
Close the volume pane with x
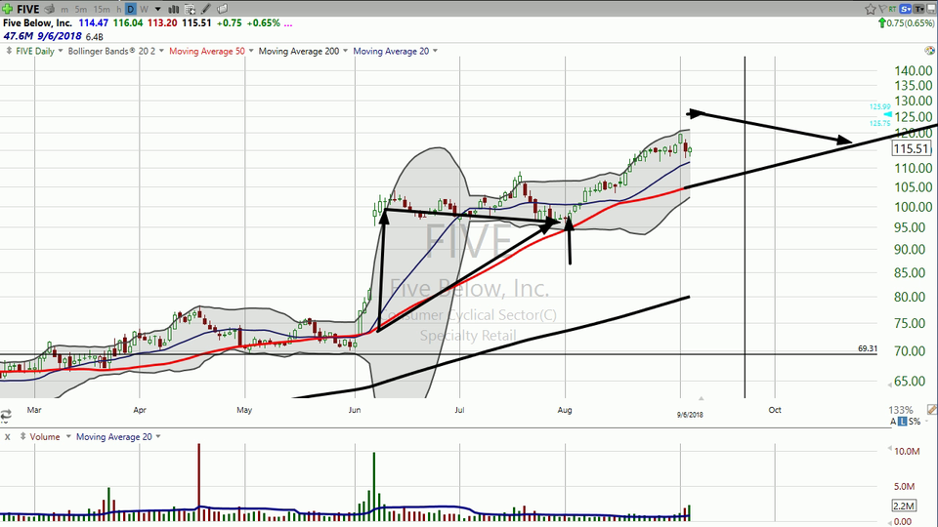pyautogui.click(x=6, y=436)
